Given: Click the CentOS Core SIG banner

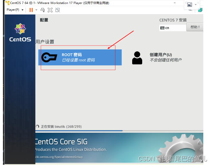Looking at the screenshot, I should pyautogui.click(x=119, y=148).
